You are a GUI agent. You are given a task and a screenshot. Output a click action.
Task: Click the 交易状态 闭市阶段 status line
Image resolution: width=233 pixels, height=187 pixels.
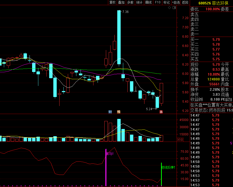coord(212,110)
